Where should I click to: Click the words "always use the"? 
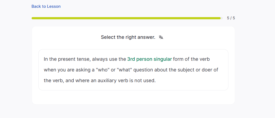click(109, 59)
